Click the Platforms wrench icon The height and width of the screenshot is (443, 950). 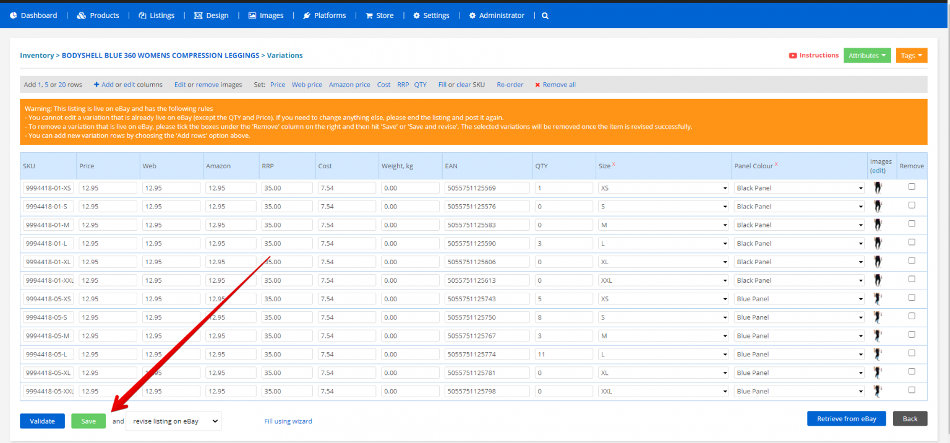(x=305, y=15)
